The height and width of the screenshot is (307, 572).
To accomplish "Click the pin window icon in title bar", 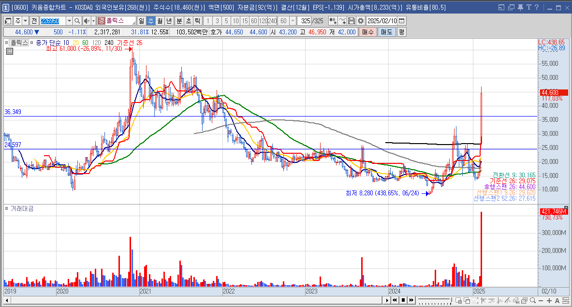I will [520, 7].
